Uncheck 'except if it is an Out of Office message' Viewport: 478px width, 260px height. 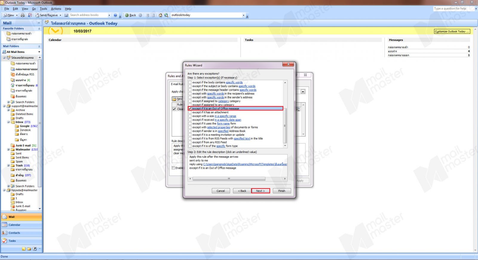[190, 109]
